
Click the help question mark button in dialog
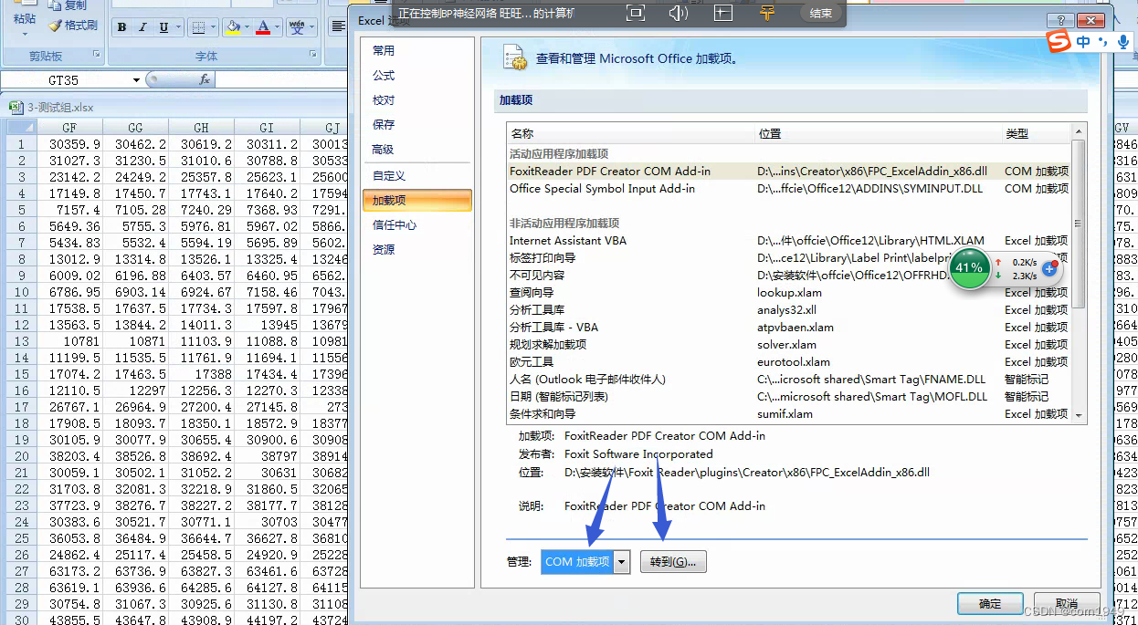(1059, 20)
